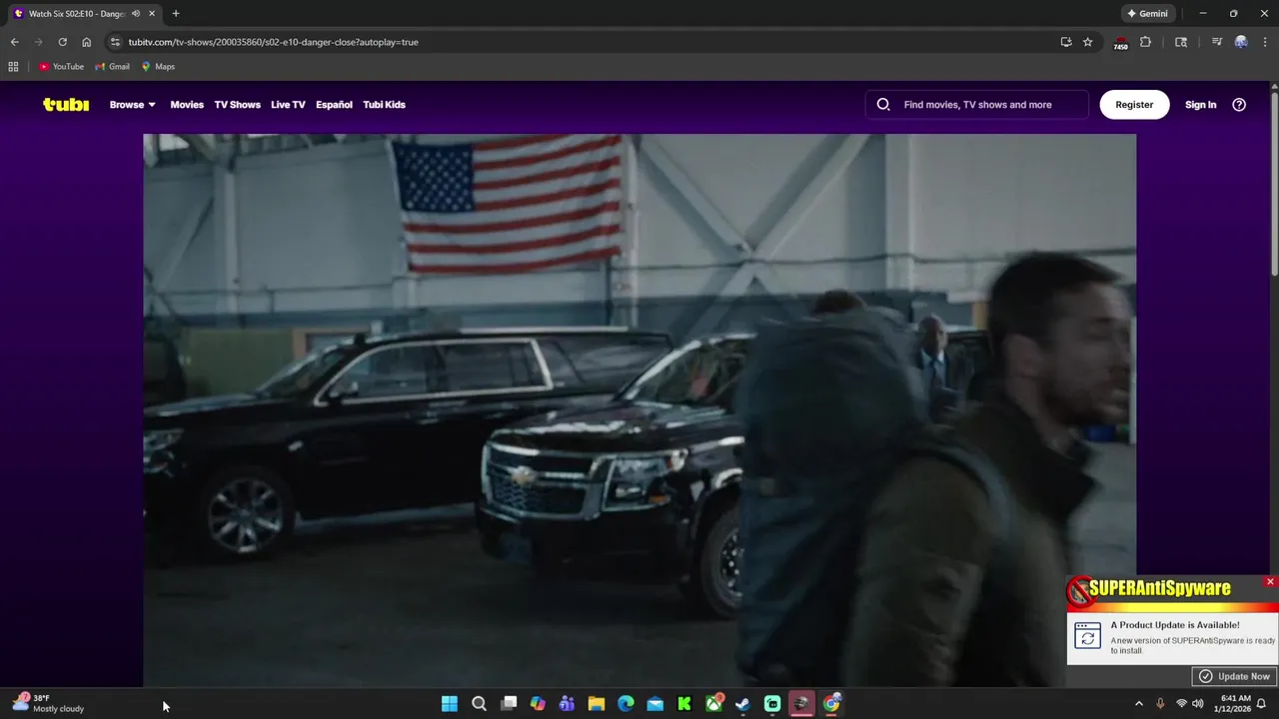Viewport: 1279px width, 719px height.
Task: Mute the tab via speaker icon
Action: [136, 14]
